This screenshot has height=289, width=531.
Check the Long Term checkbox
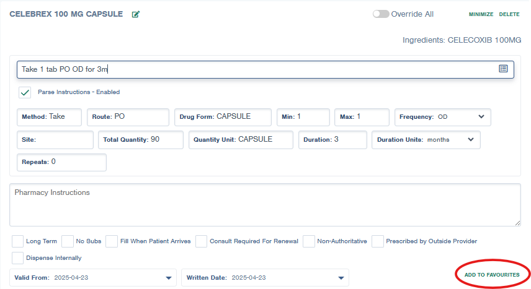[x=18, y=241]
